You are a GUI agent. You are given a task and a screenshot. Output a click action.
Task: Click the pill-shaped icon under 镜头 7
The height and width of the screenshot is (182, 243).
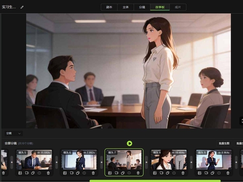pos(123,173)
